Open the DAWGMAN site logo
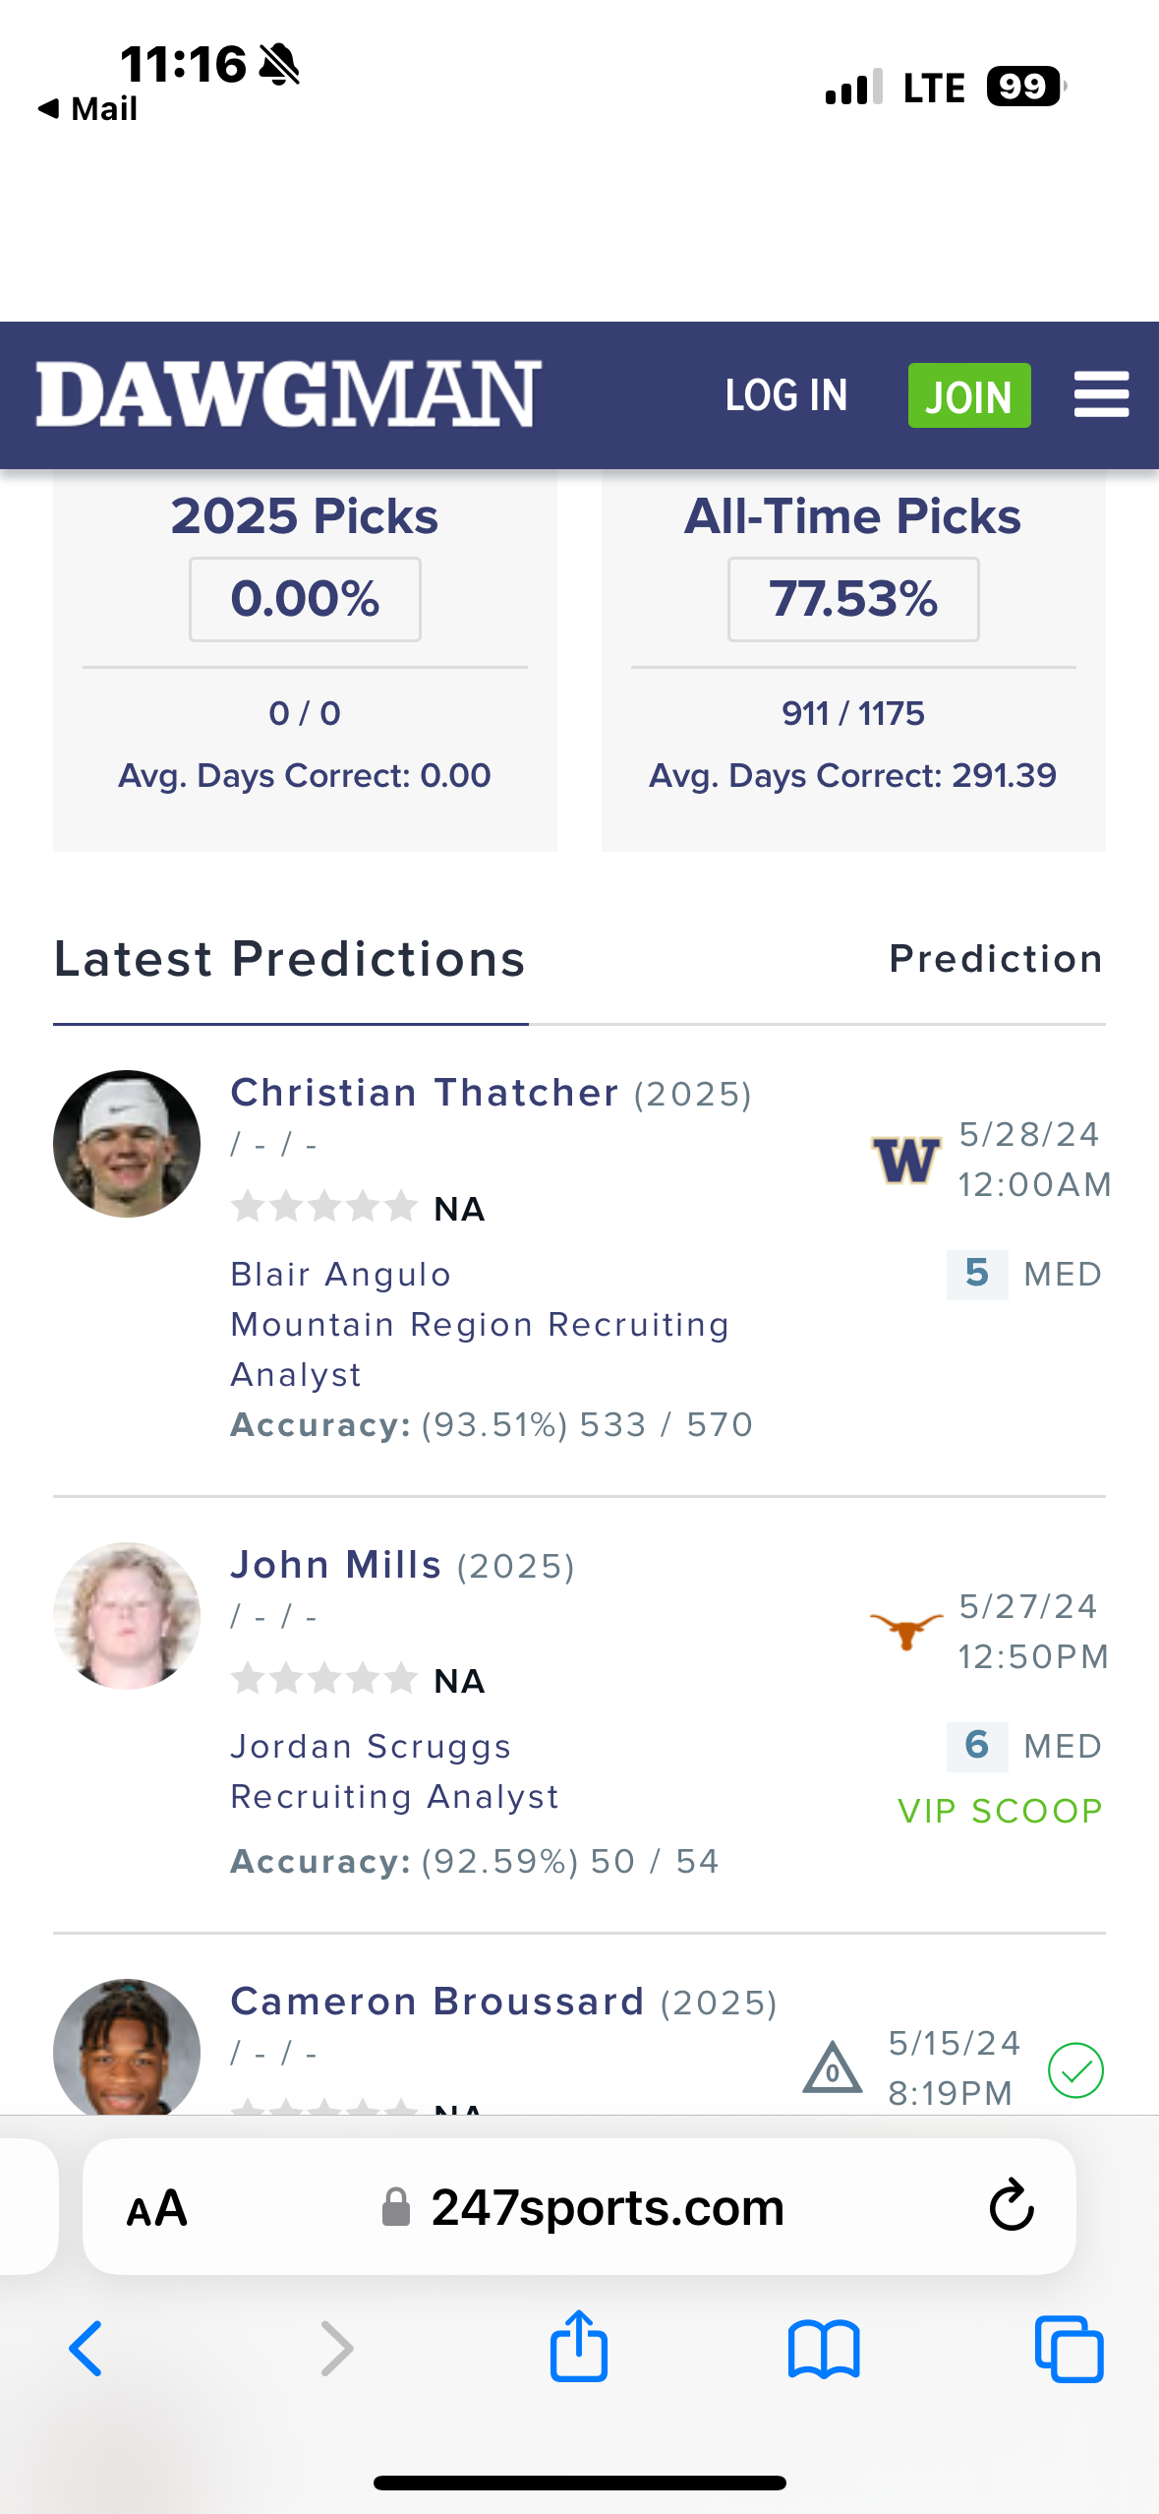 pos(288,394)
